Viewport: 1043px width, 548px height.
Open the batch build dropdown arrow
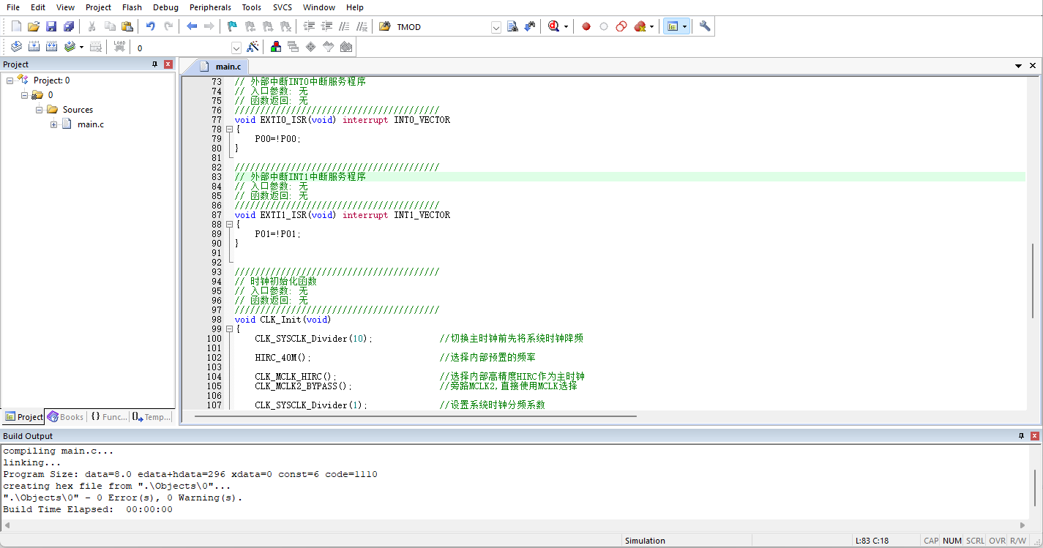pyautogui.click(x=81, y=48)
